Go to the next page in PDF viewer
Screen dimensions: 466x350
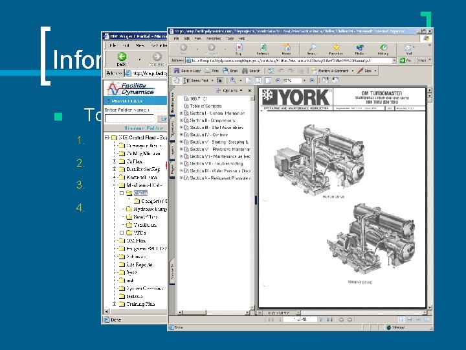[x=321, y=320]
